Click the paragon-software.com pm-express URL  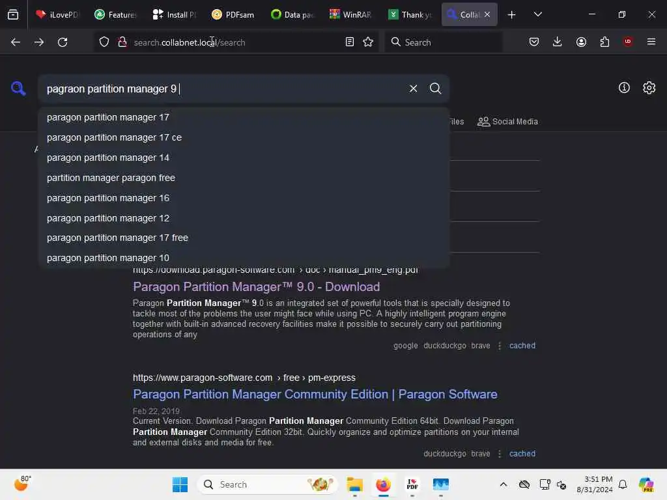pos(244,378)
